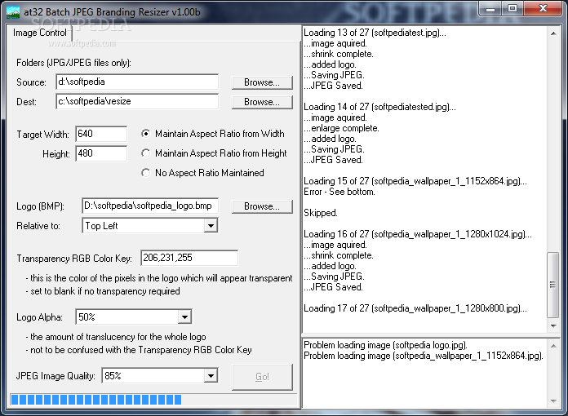Click the log panel scroll up arrow

click(553, 33)
